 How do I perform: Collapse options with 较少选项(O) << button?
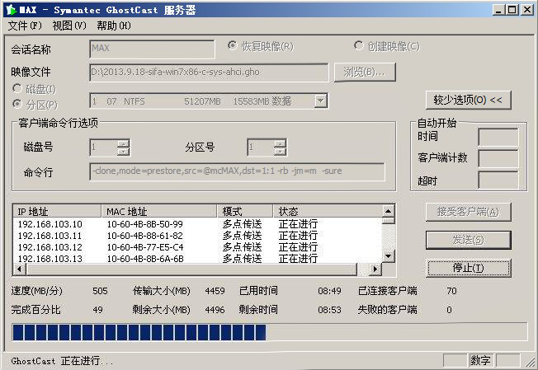pyautogui.click(x=468, y=100)
